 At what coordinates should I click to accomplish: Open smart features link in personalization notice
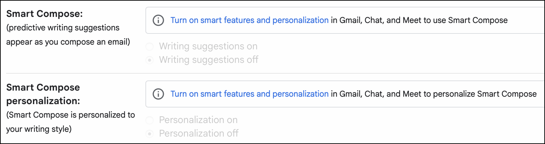249,94
